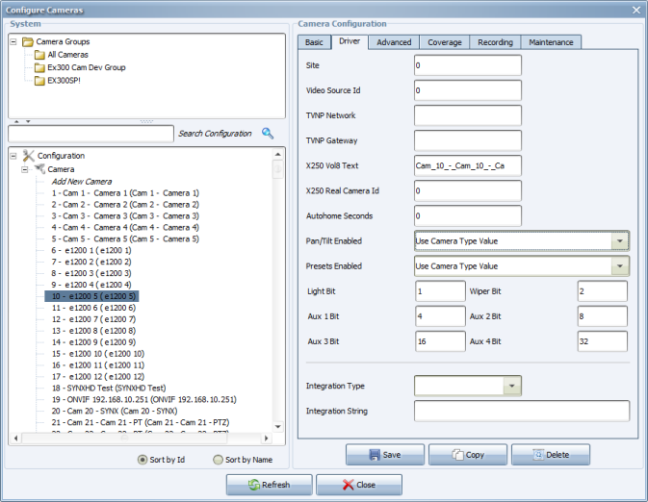The height and width of the screenshot is (502, 648).
Task: Click the All Cameras folder icon
Action: pyautogui.click(x=39, y=55)
